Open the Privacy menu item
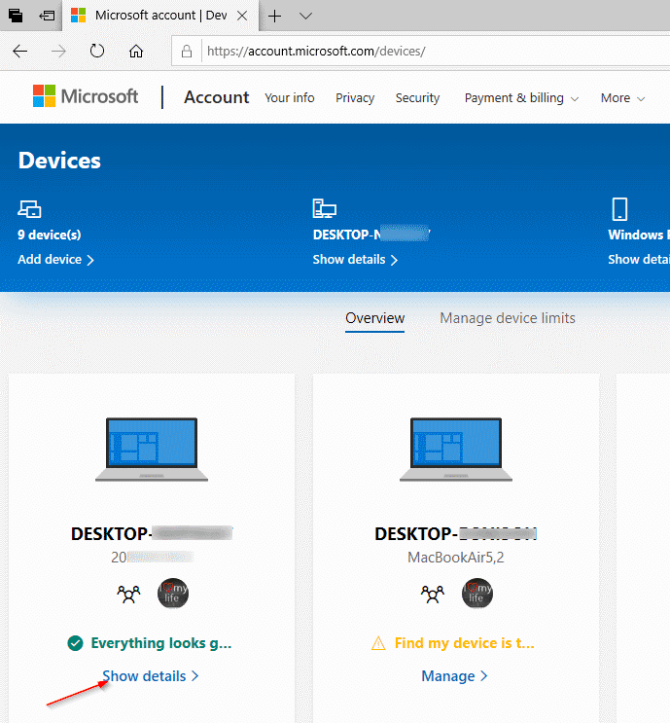This screenshot has width=670, height=723. pyautogui.click(x=355, y=97)
